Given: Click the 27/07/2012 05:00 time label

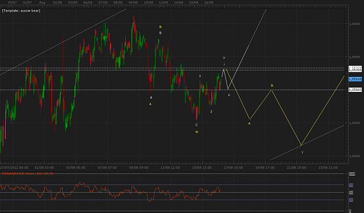Looking at the screenshot, I should 14,168.
